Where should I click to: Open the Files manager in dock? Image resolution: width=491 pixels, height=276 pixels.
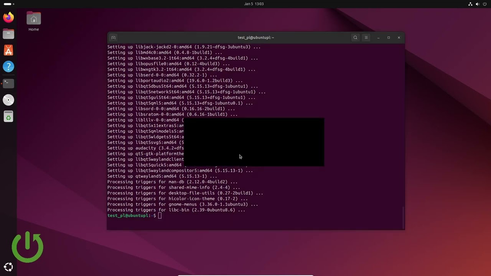[x=8, y=34]
